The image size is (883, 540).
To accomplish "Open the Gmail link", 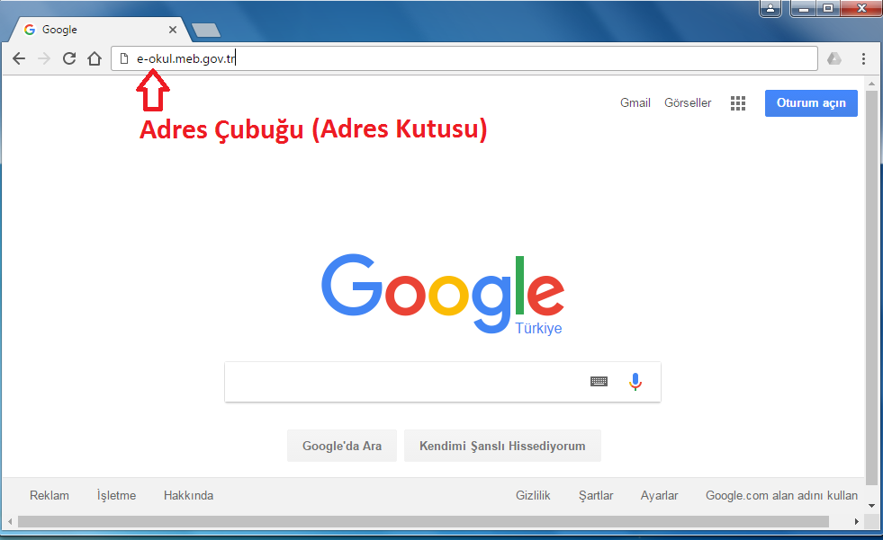I will (635, 102).
